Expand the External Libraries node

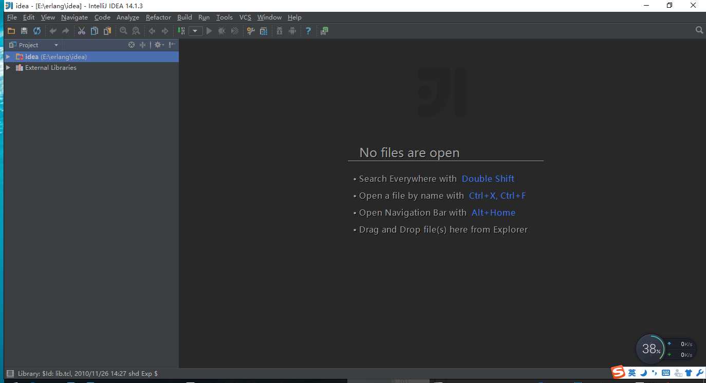8,67
